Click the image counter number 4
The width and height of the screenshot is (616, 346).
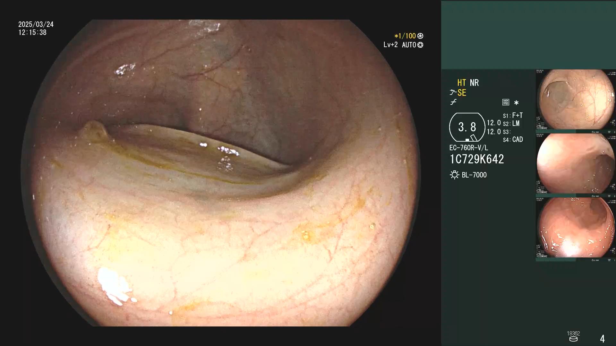(602, 339)
